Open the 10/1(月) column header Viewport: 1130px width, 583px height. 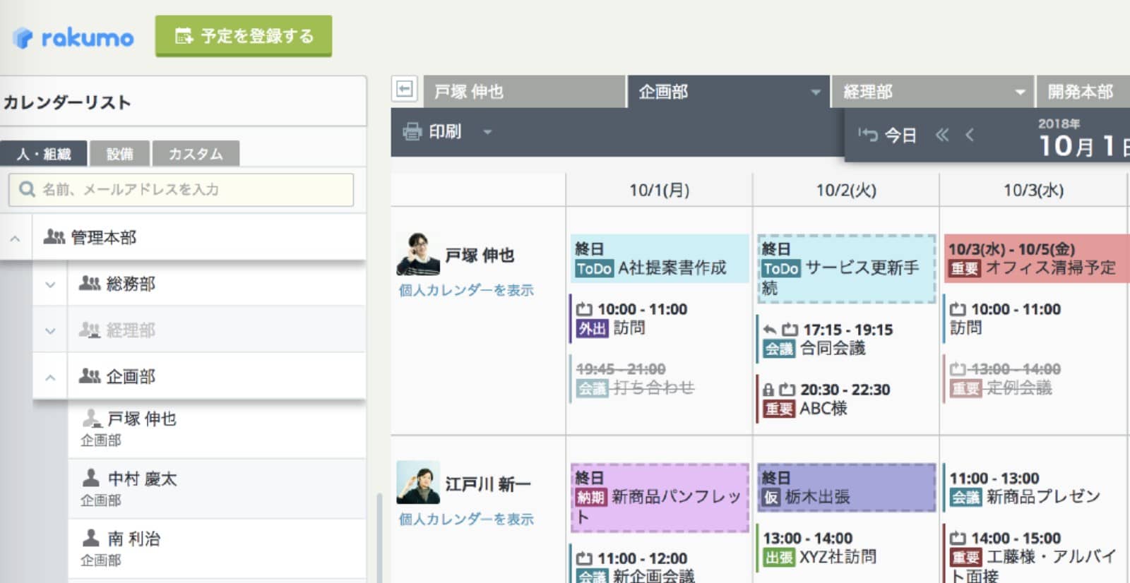659,190
